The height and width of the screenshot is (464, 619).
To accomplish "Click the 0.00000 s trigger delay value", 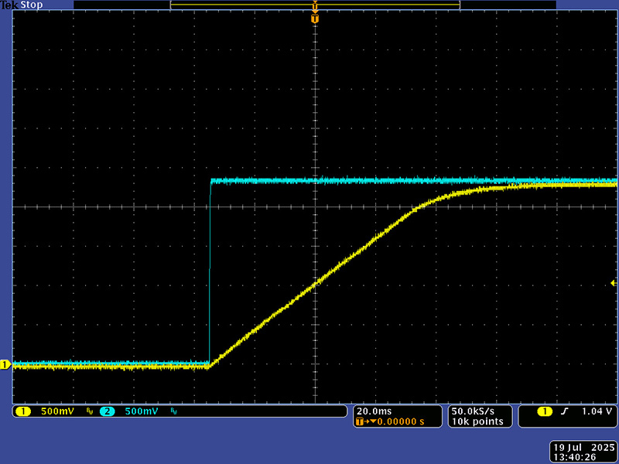I will [x=398, y=422].
